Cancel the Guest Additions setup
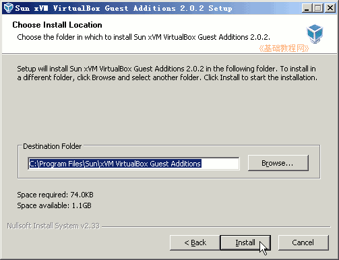The image size is (339, 260). coord(303,242)
